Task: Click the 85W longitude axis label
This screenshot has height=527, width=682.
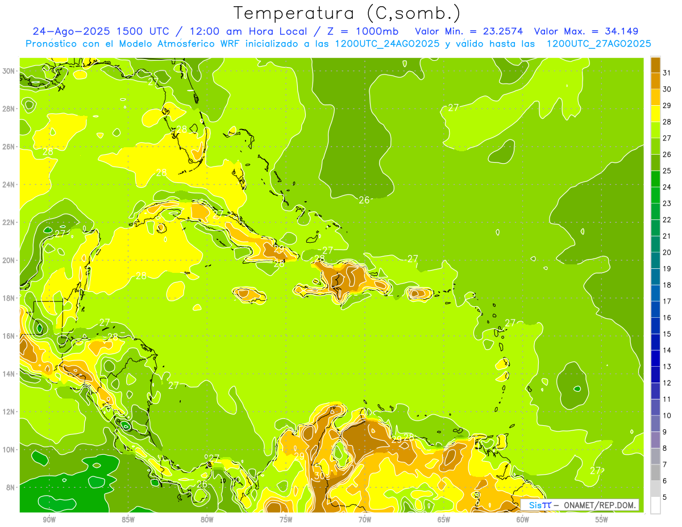Action: coord(128,520)
